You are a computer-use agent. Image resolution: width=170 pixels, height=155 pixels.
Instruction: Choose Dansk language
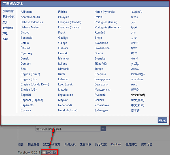click(x=25, y=58)
